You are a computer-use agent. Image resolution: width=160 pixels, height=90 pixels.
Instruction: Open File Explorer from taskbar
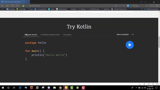pyautogui.click(x=54, y=88)
